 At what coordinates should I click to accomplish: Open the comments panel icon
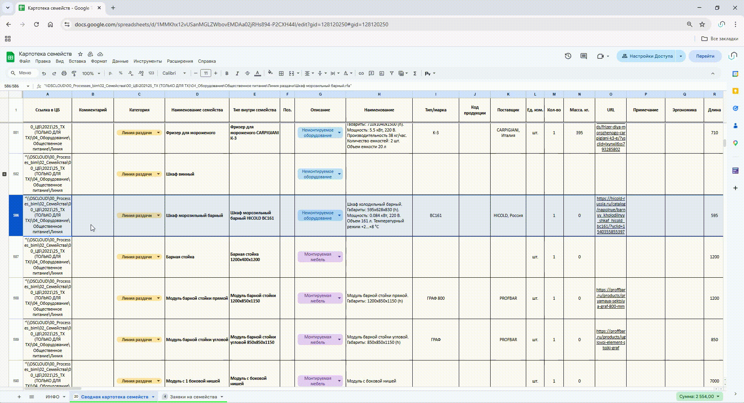click(584, 56)
